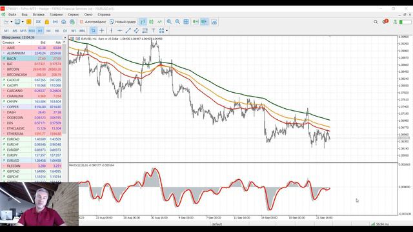The image size is (413, 232).
Task: Select the equidistant channel tool
Action: (x=136, y=31)
